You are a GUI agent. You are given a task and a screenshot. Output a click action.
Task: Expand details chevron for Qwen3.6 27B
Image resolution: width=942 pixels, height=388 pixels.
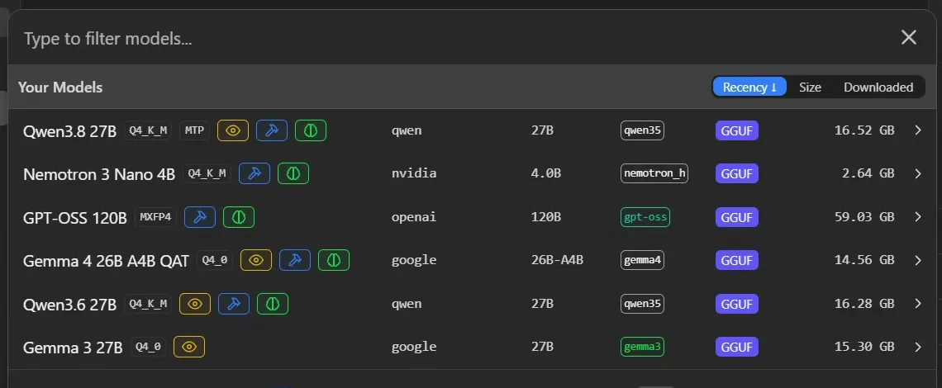pos(917,303)
